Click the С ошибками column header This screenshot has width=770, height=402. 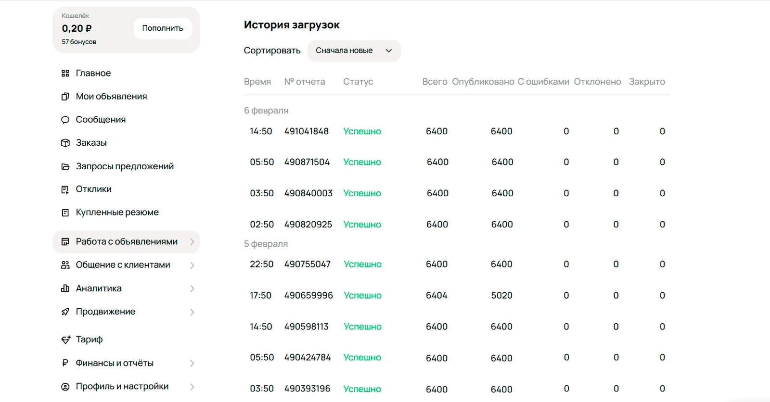[543, 82]
